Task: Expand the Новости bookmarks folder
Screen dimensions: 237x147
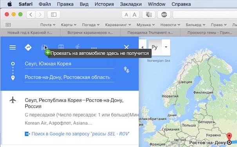Action: 170,25
